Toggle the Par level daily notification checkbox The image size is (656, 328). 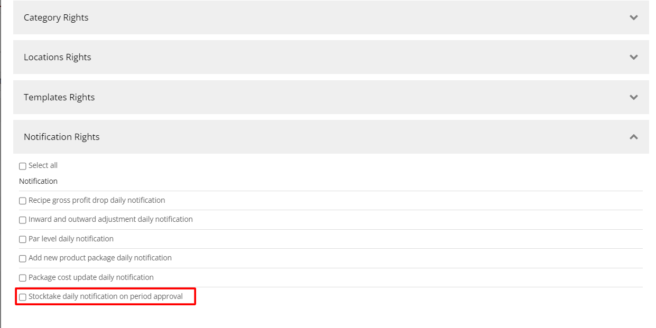pos(23,240)
